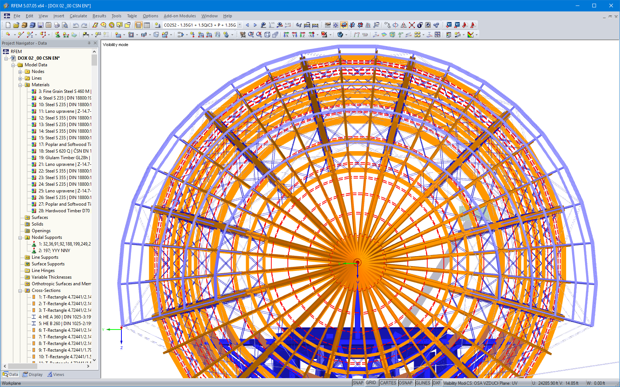620x387 pixels.
Task: Open the Add-on Modules menu
Action: [180, 16]
